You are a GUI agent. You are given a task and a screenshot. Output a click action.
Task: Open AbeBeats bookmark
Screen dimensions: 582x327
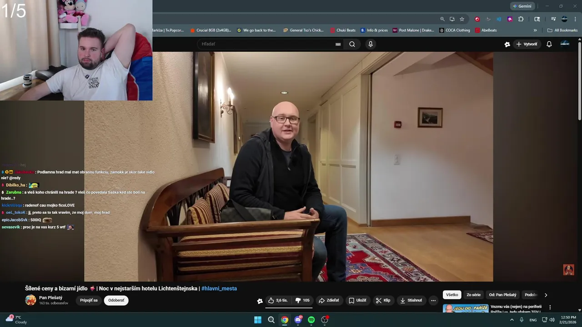click(486, 30)
